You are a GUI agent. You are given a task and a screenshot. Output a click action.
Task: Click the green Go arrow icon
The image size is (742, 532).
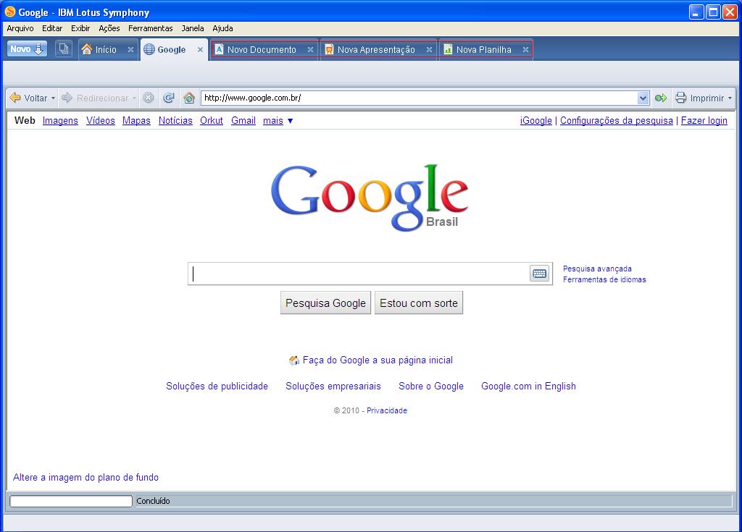point(661,98)
